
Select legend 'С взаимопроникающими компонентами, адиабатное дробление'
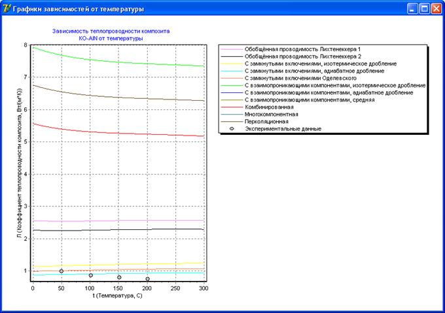329,92
